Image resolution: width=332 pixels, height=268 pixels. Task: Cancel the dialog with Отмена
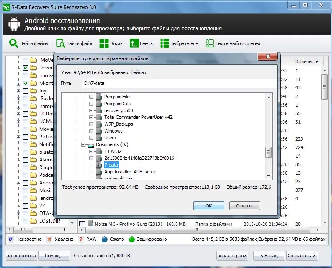point(244,206)
